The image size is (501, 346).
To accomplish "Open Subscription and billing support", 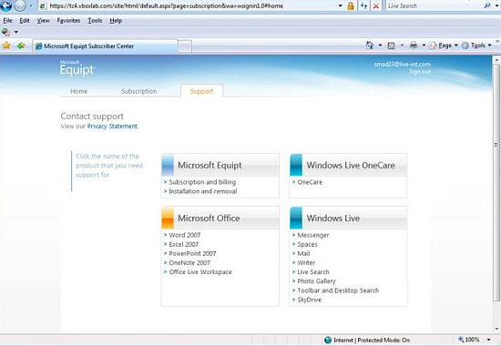I will coord(202,182).
